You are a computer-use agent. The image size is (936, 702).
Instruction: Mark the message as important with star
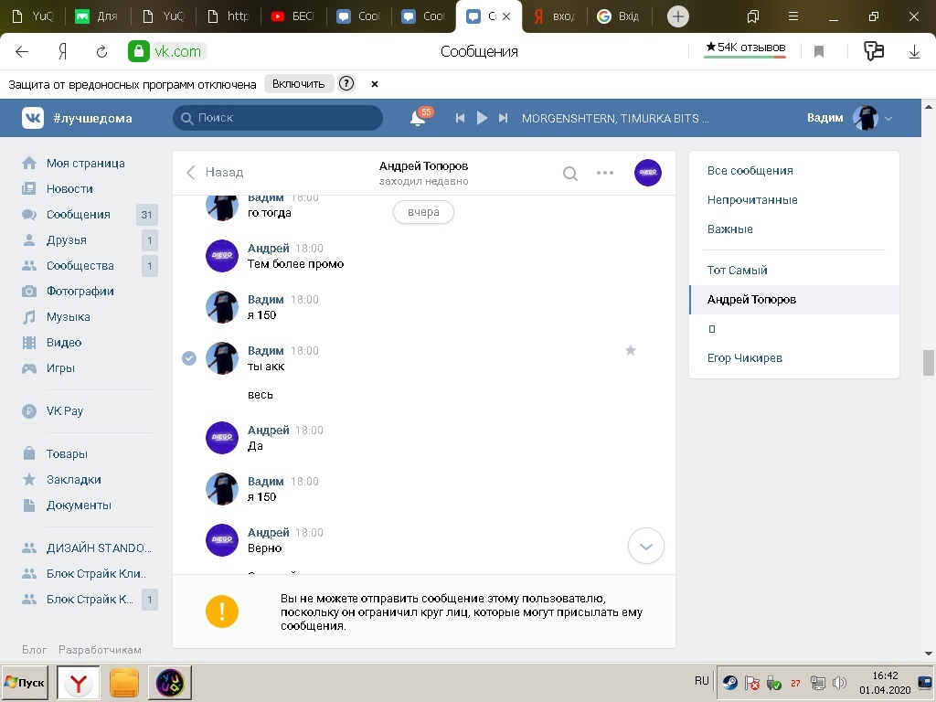pyautogui.click(x=630, y=350)
